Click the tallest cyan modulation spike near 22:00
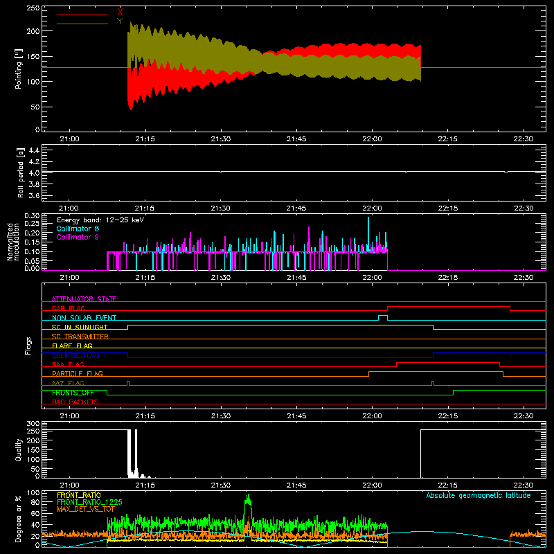554x554 pixels. [x=368, y=233]
